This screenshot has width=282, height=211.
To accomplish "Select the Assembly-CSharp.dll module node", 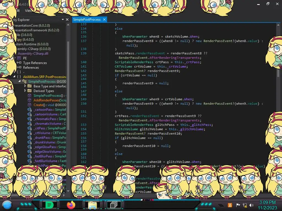I will click(33, 54).
